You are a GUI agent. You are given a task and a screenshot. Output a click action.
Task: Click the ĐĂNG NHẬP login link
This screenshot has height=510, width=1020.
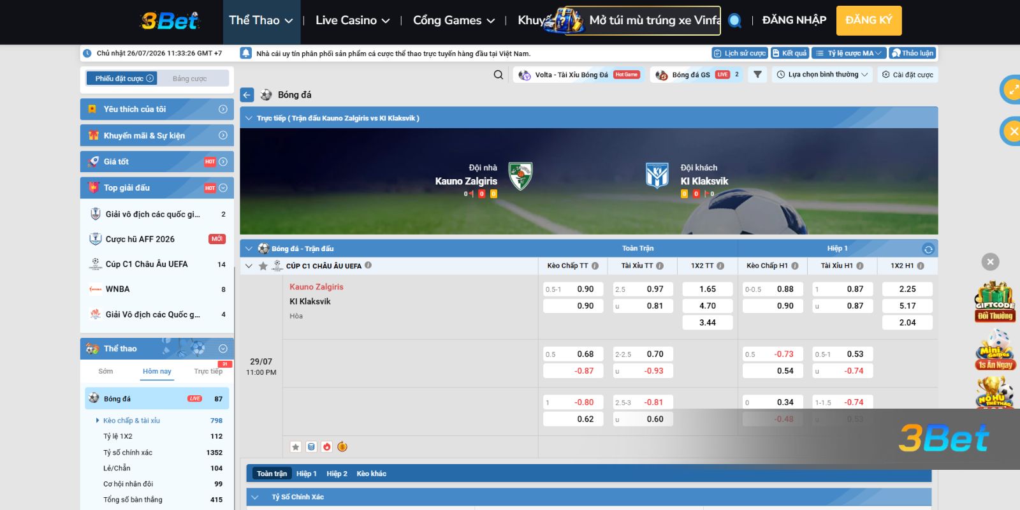coord(794,20)
